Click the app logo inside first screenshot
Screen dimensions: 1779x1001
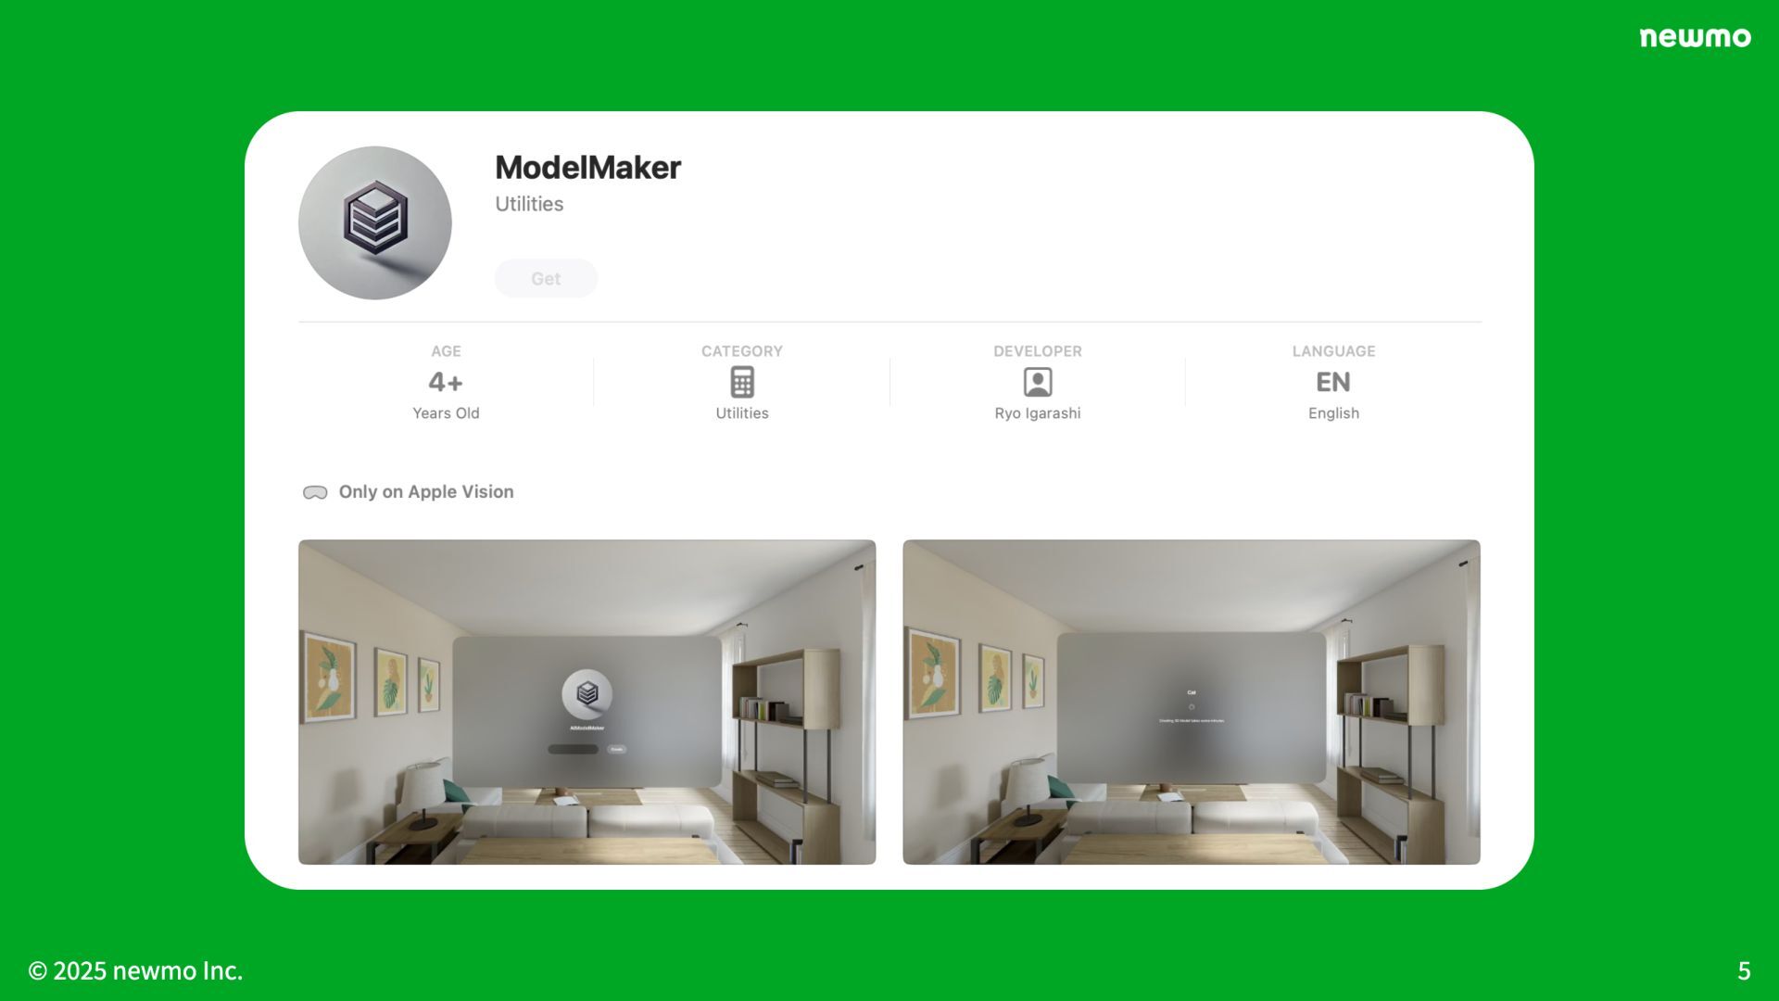tap(587, 694)
